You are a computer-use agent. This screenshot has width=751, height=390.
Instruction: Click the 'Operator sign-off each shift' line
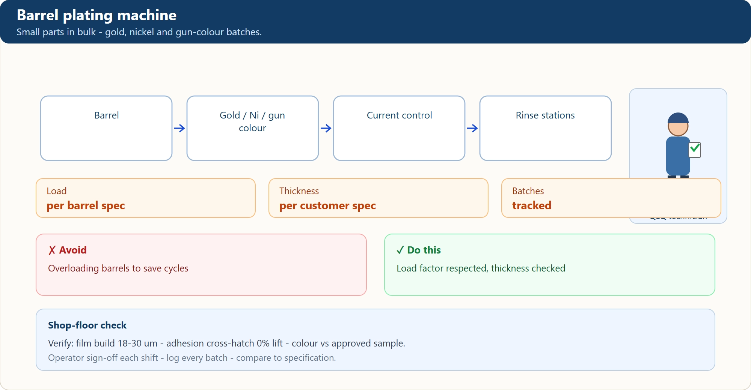192,358
